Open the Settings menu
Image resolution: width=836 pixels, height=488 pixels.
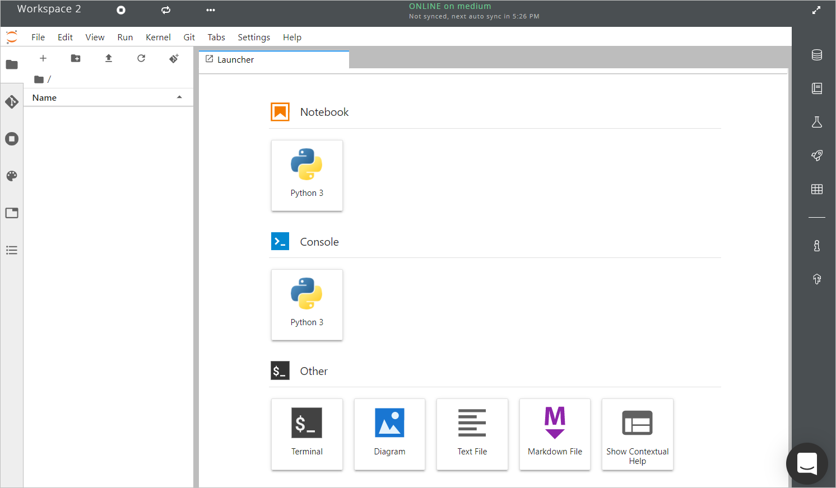click(x=254, y=37)
